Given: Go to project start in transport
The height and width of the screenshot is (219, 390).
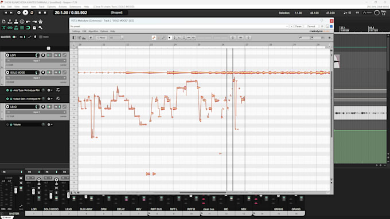Looking at the screenshot, I should [x=6, y=13].
